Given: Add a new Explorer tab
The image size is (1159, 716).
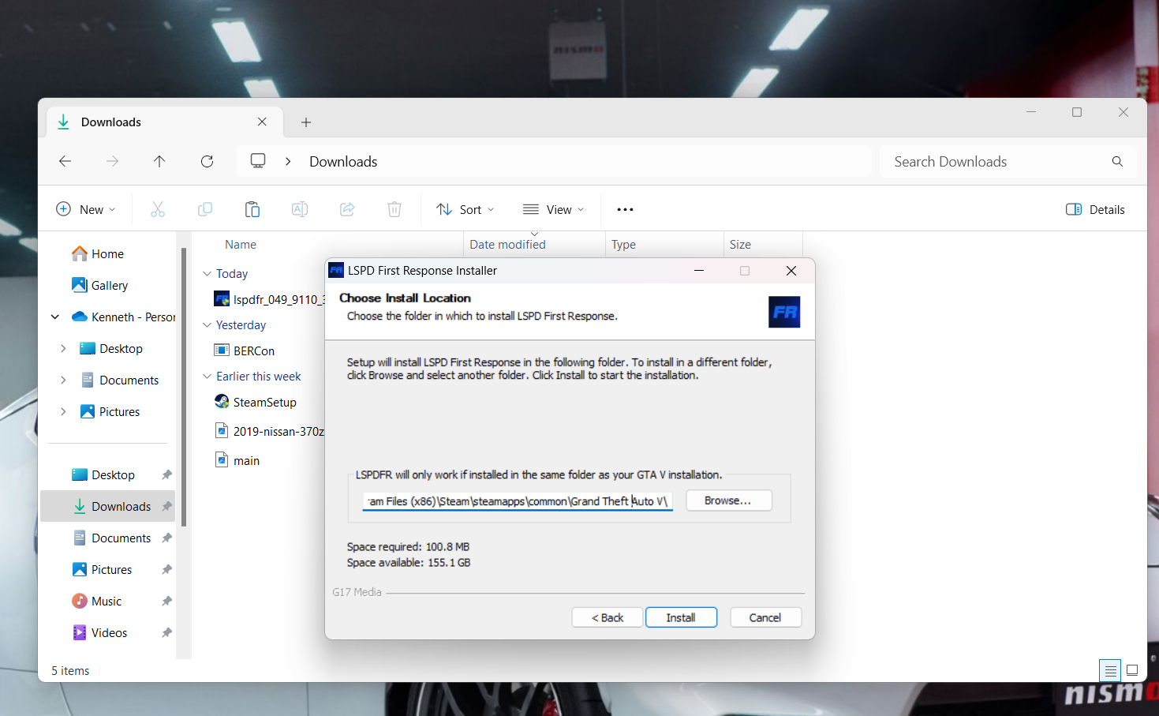Looking at the screenshot, I should pyautogui.click(x=306, y=122).
